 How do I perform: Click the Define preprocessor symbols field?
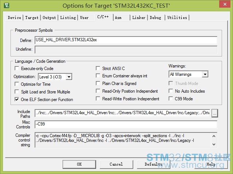(126, 40)
